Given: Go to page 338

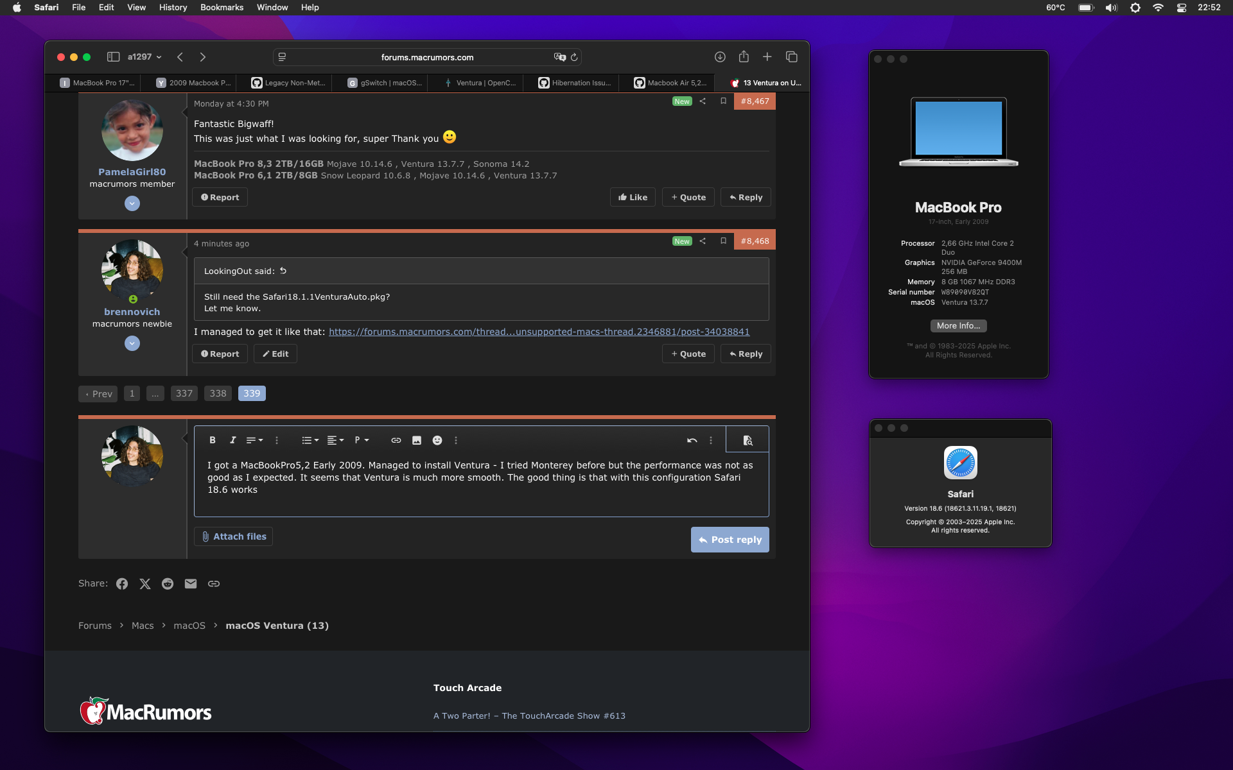Looking at the screenshot, I should (218, 393).
